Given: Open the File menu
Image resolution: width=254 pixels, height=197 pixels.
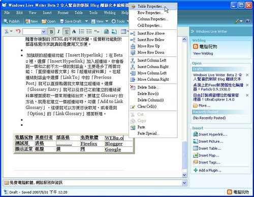Looking at the screenshot, I should [7, 13].
